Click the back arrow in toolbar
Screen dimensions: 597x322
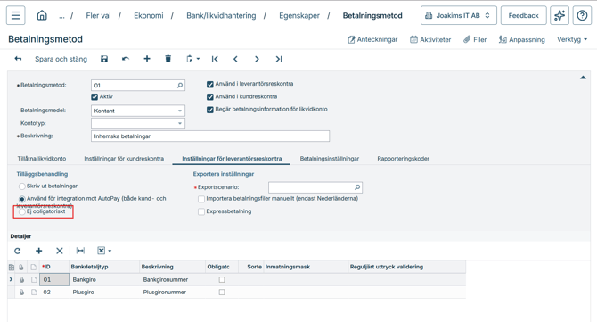pos(18,59)
